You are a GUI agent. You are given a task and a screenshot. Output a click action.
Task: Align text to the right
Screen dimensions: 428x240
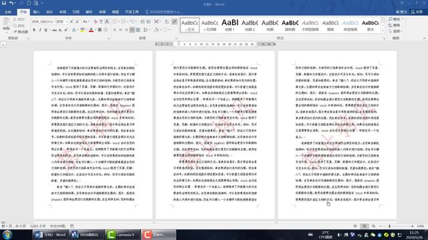pos(126,30)
